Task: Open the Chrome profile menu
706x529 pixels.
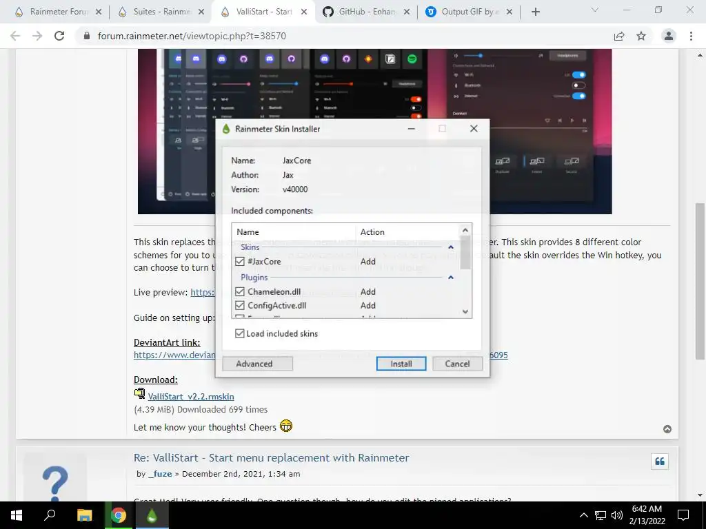Action: click(669, 36)
